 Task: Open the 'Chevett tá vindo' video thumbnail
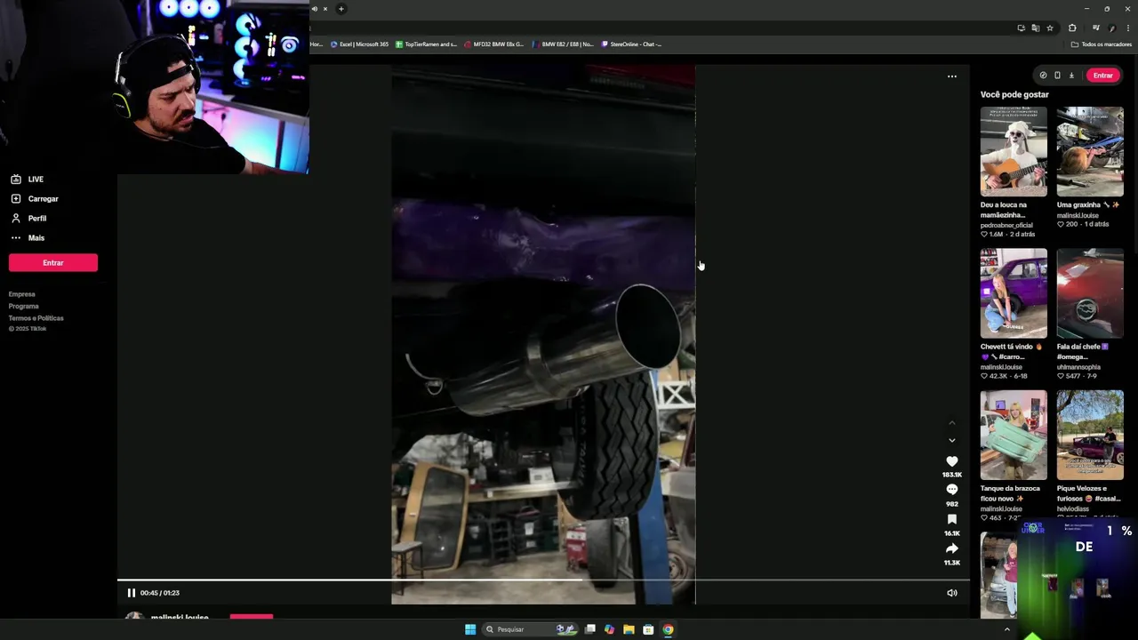pyautogui.click(x=1014, y=293)
